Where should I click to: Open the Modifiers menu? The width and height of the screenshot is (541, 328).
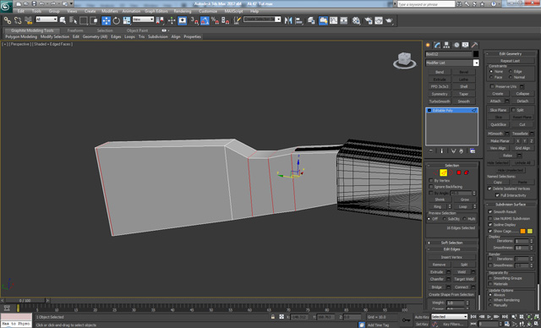point(110,11)
